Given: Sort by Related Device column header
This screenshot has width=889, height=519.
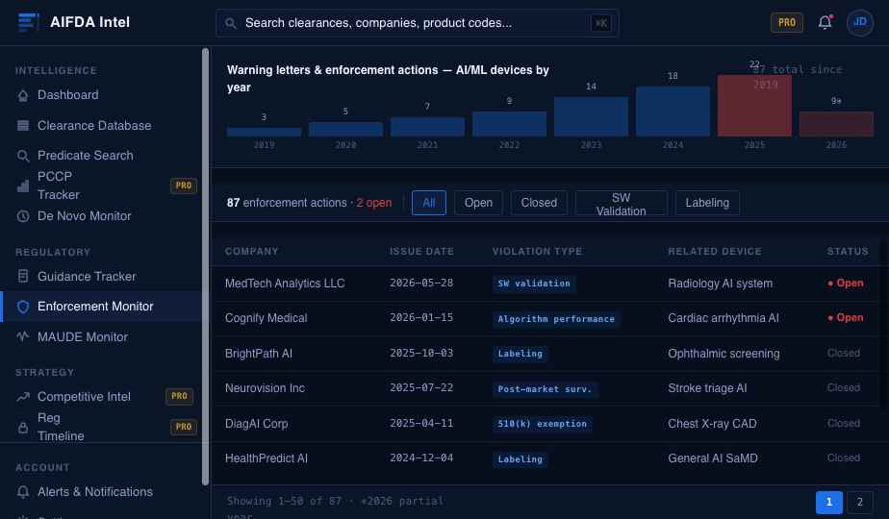Looking at the screenshot, I should tap(714, 252).
